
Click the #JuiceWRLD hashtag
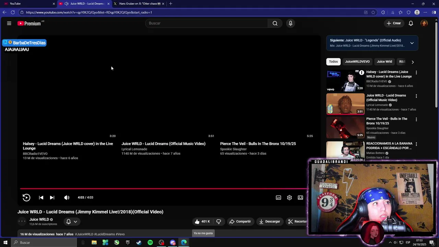click(x=84, y=234)
